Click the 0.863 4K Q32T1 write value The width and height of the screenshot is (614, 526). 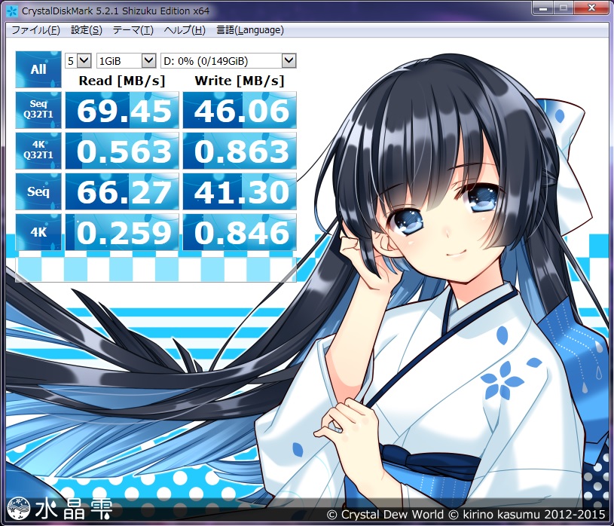click(240, 151)
